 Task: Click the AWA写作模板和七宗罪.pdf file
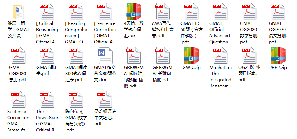(162, 12)
